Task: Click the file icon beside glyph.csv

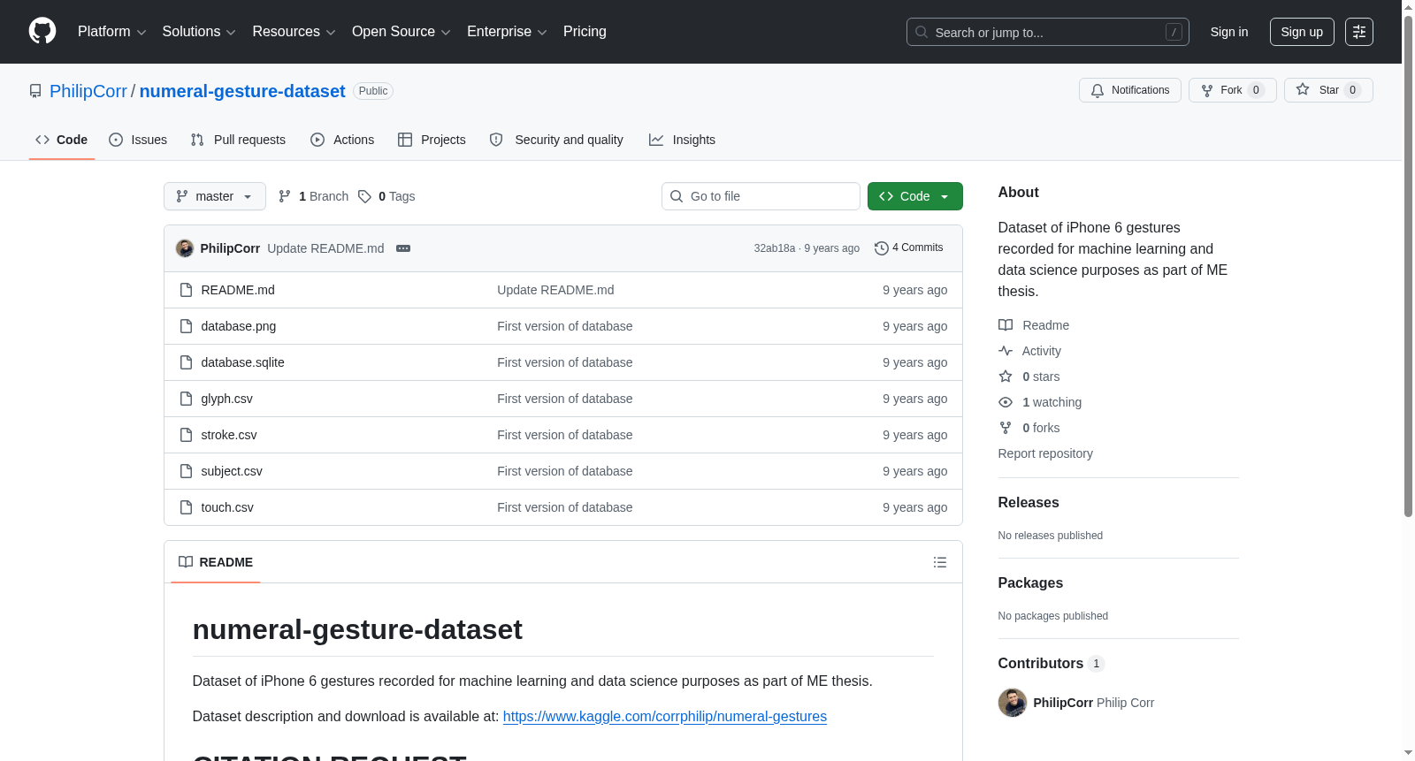Action: point(186,399)
